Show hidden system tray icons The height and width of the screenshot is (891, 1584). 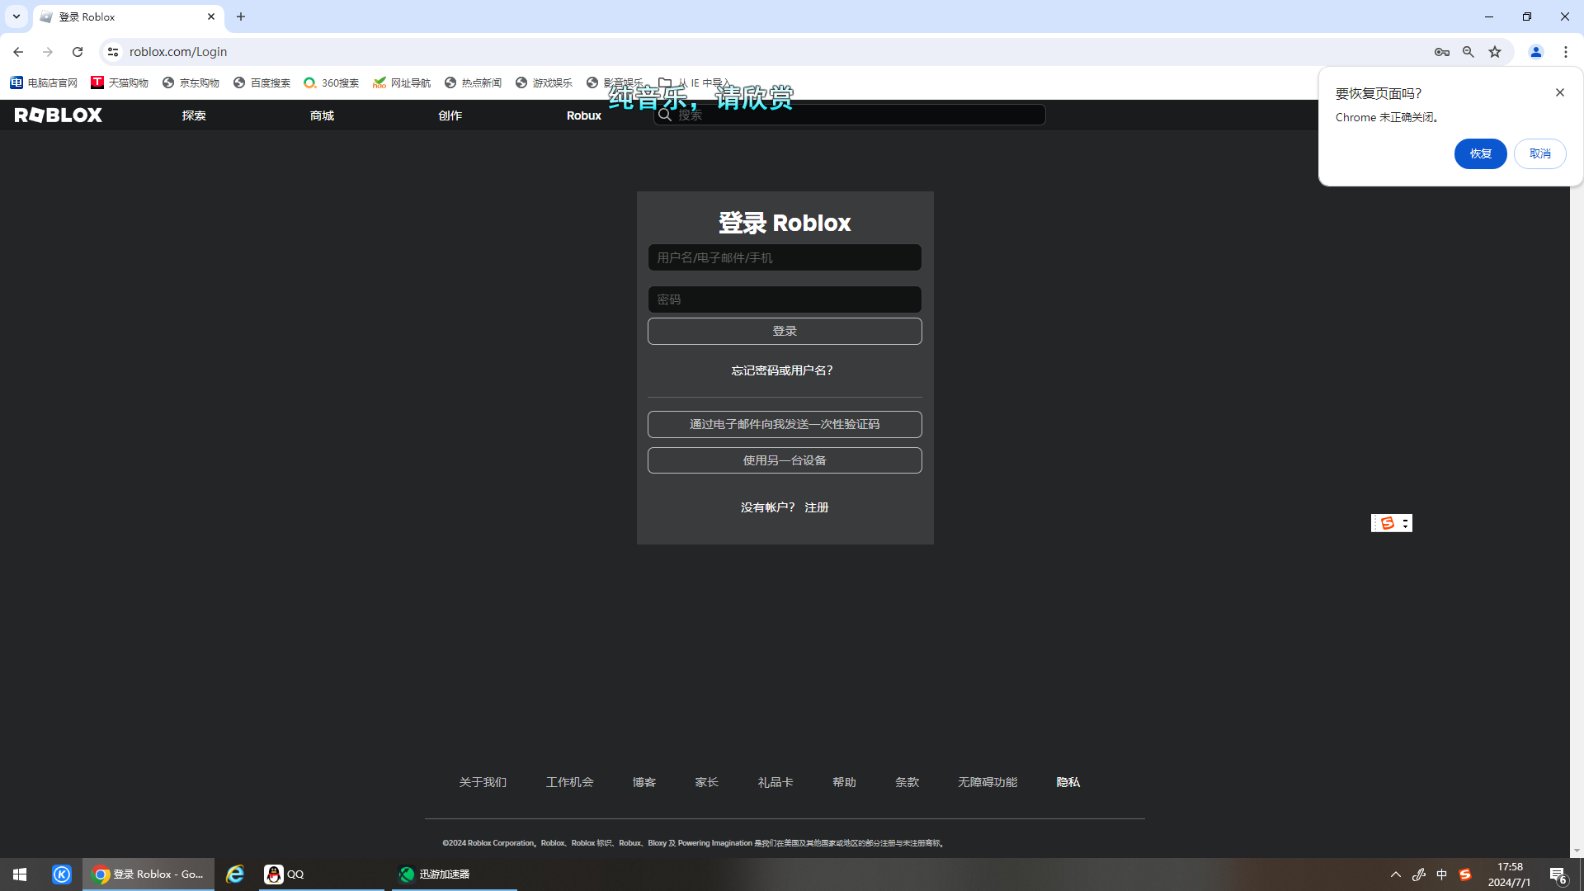(1396, 874)
